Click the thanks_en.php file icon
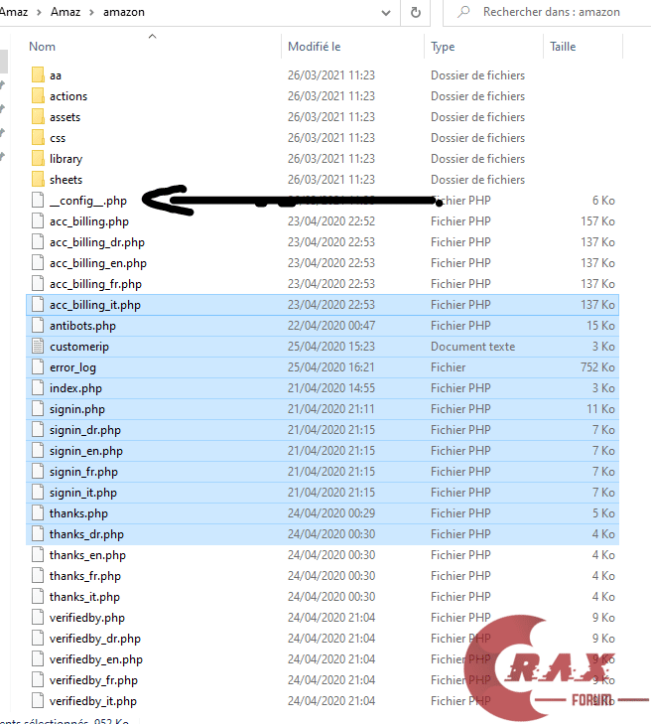 coord(38,554)
